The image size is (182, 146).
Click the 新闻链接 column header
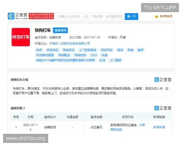tap(159, 117)
